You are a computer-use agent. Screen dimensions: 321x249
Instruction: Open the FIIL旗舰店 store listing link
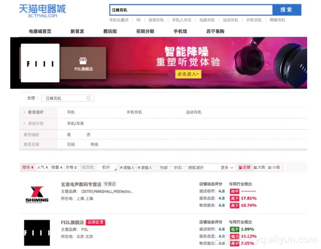pos(72,222)
